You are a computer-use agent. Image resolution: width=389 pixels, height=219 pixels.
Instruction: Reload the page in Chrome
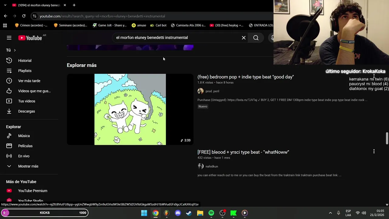pos(24,16)
